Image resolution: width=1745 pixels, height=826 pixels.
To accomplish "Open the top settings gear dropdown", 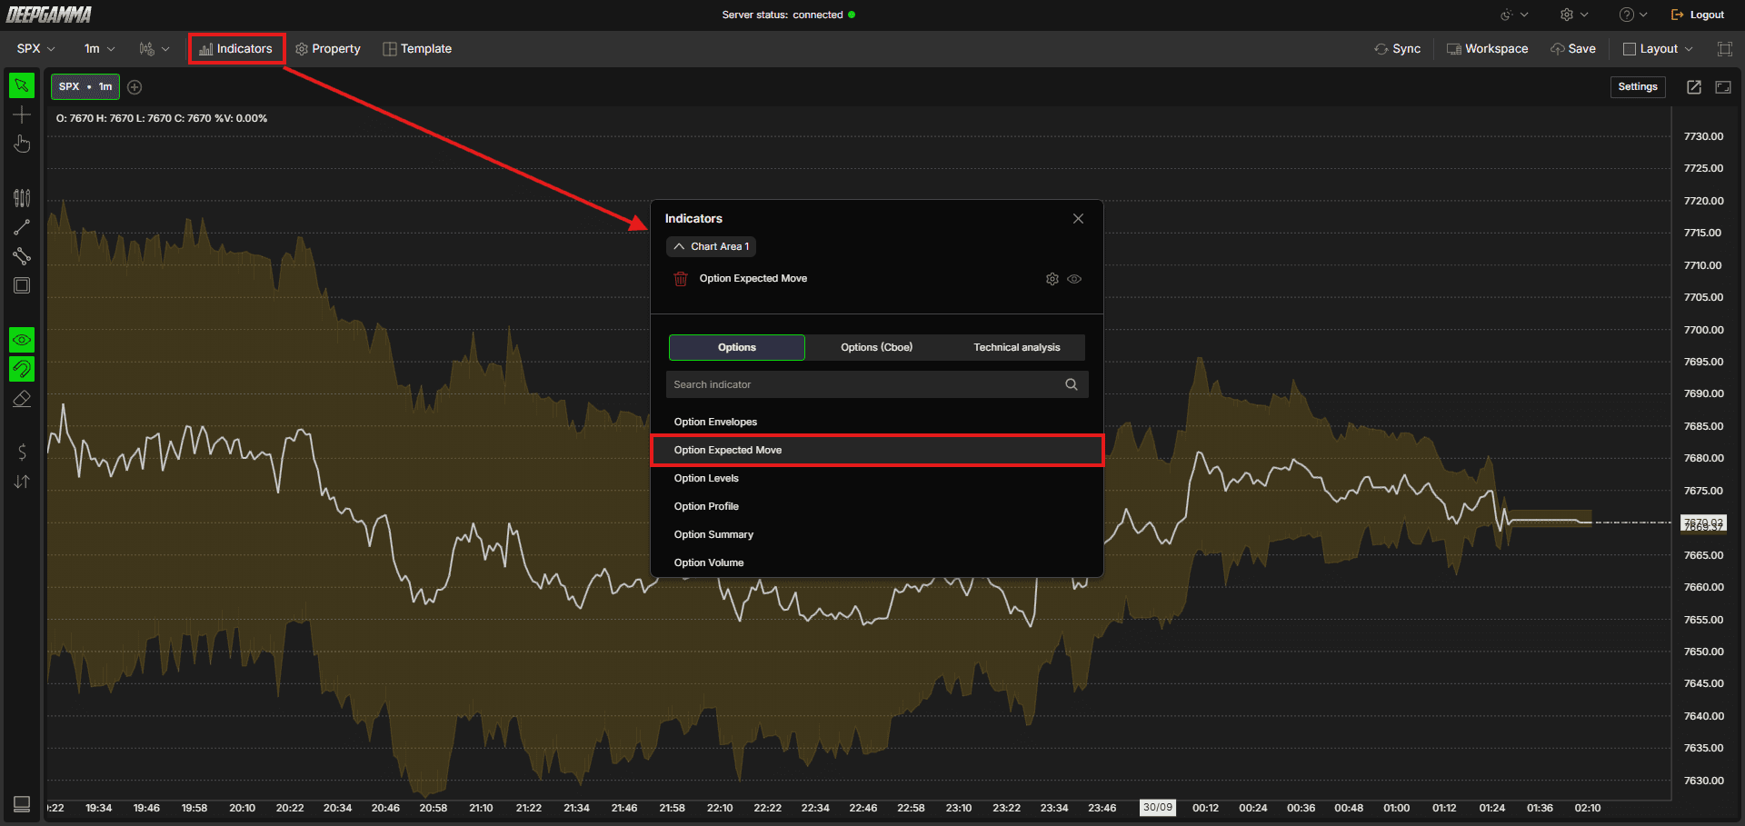I will 1574,15.
